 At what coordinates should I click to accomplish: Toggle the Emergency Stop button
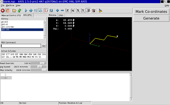pyautogui.click(x=3, y=11)
